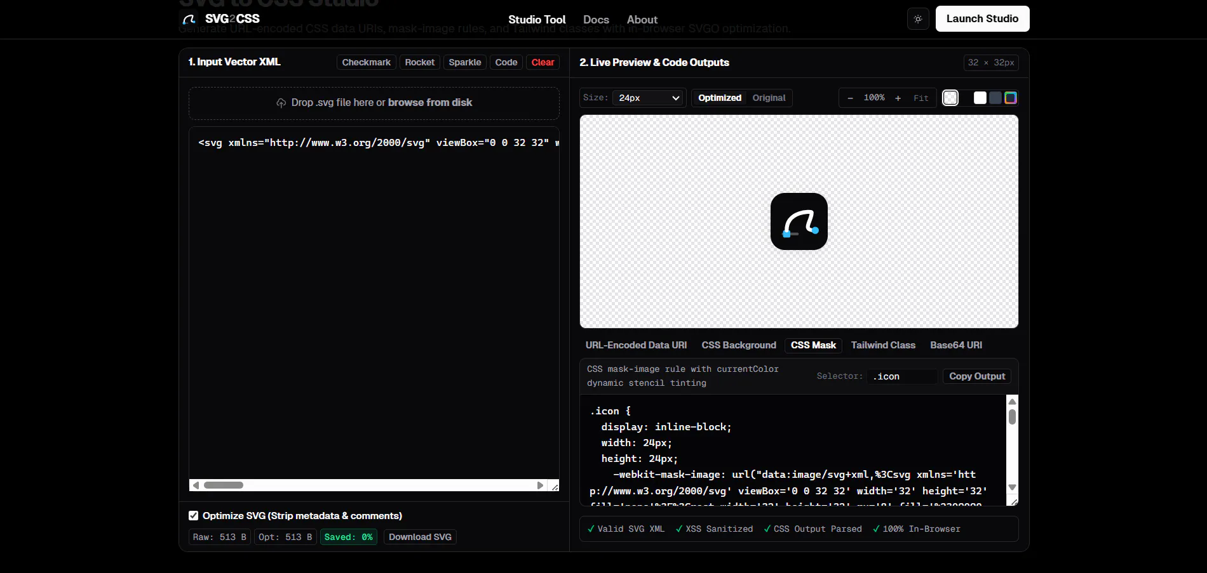Click the XML editor horizontal scrollbar thumb
1207x573 pixels.
pyautogui.click(x=224, y=485)
